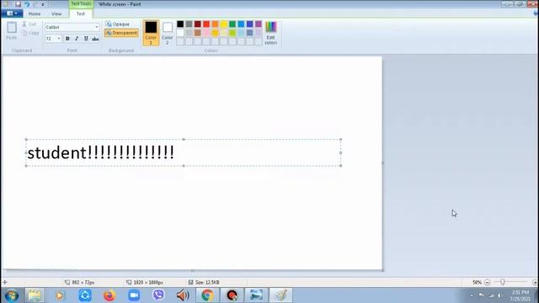Click the zoom slider handle
Image resolution: width=539 pixels, height=303 pixels.
(503, 283)
